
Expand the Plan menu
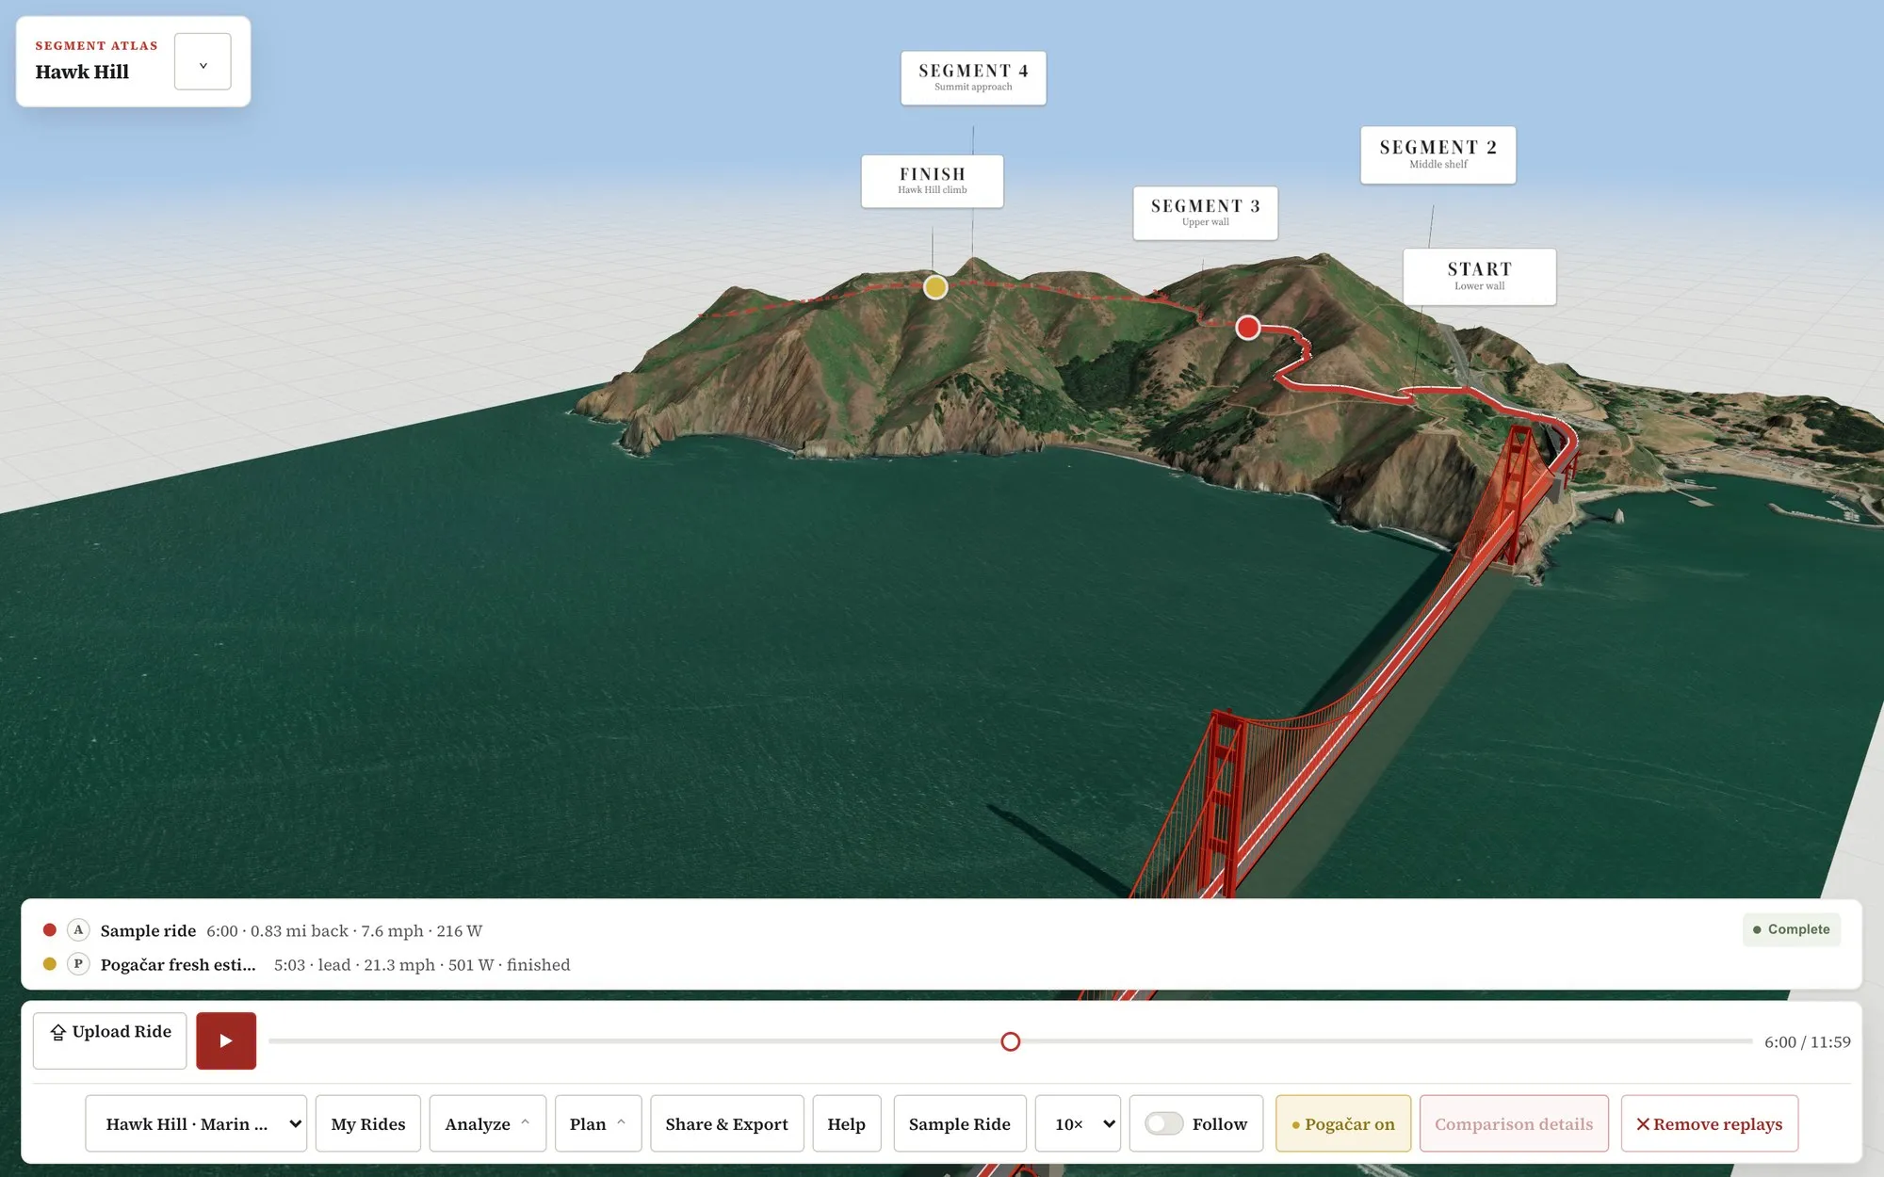(598, 1123)
